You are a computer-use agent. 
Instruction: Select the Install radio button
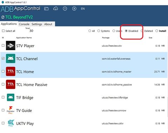click(x=157, y=31)
